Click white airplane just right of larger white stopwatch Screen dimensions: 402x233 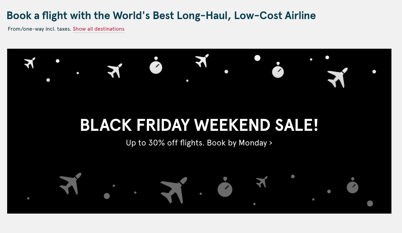click(202, 61)
